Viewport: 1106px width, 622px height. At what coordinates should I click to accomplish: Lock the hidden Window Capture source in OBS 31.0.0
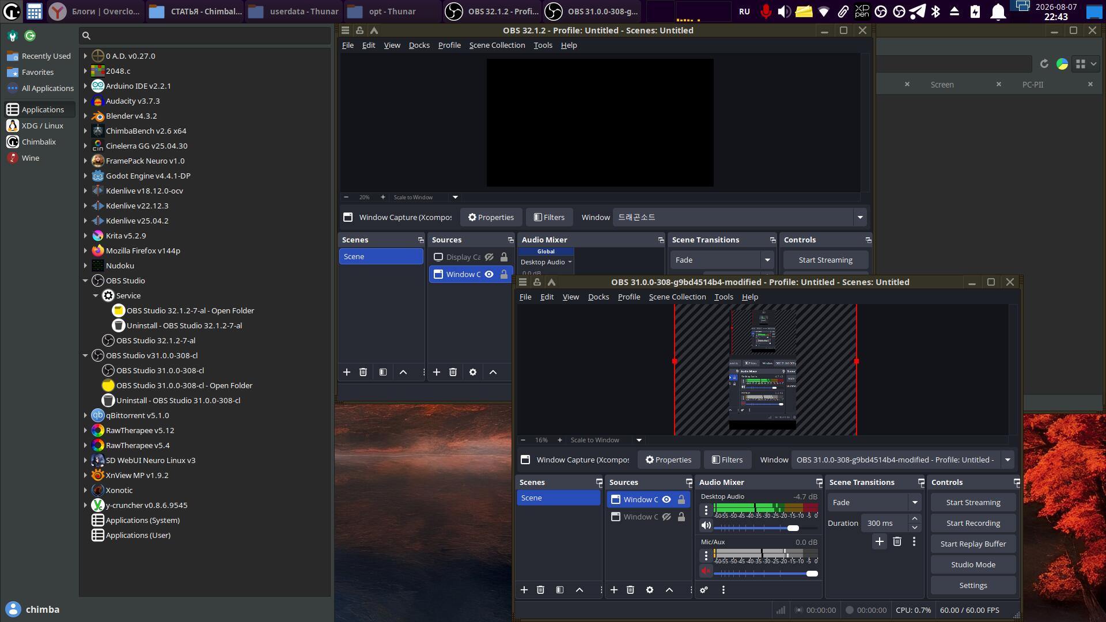681,517
